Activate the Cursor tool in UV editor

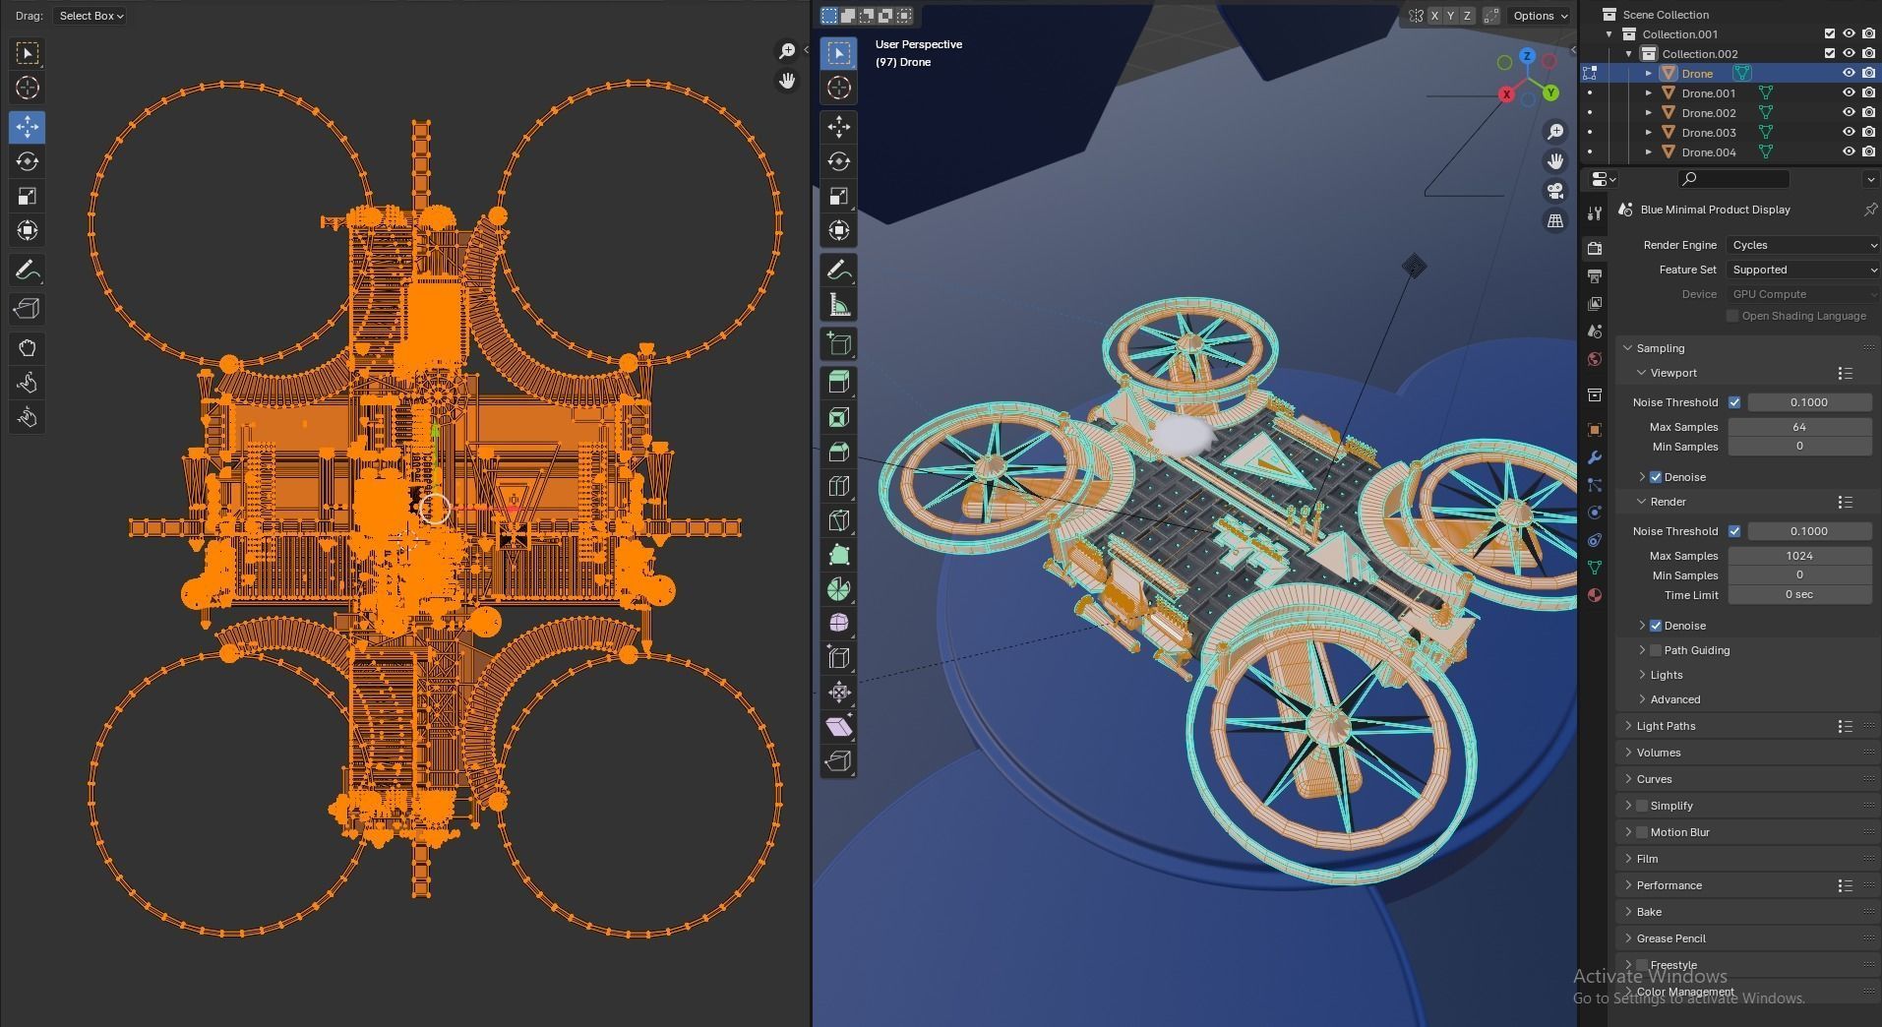(x=27, y=88)
